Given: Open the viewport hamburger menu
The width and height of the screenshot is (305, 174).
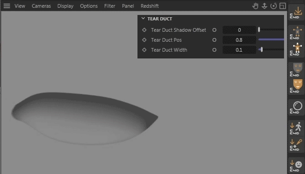Looking at the screenshot, I should point(7,6).
